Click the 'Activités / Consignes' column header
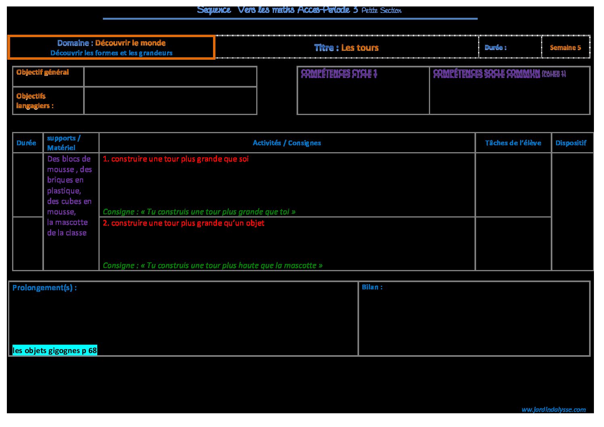This screenshot has width=604, height=427. 287,143
